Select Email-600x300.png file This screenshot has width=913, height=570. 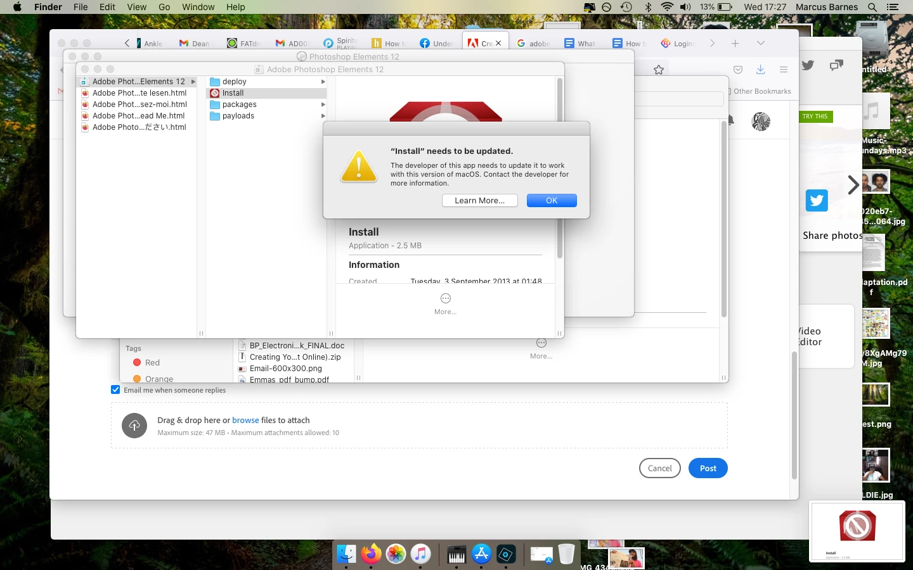[285, 369]
